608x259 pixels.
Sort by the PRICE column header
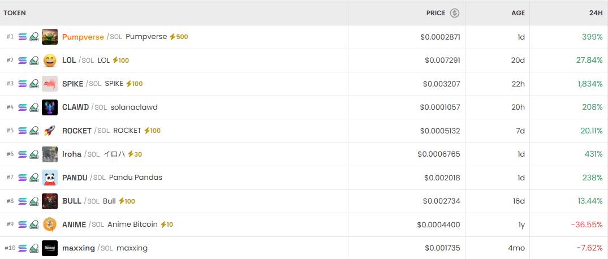(x=436, y=13)
